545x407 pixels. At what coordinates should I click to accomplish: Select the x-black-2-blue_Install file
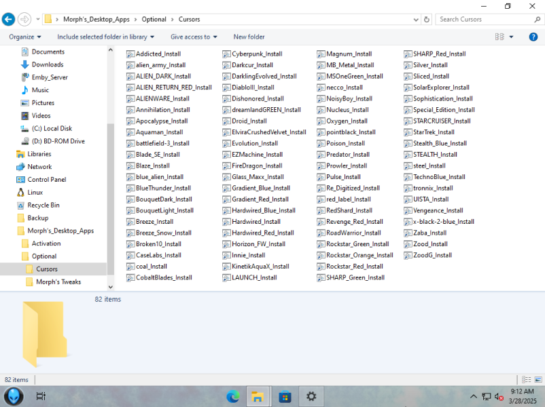[x=439, y=222]
